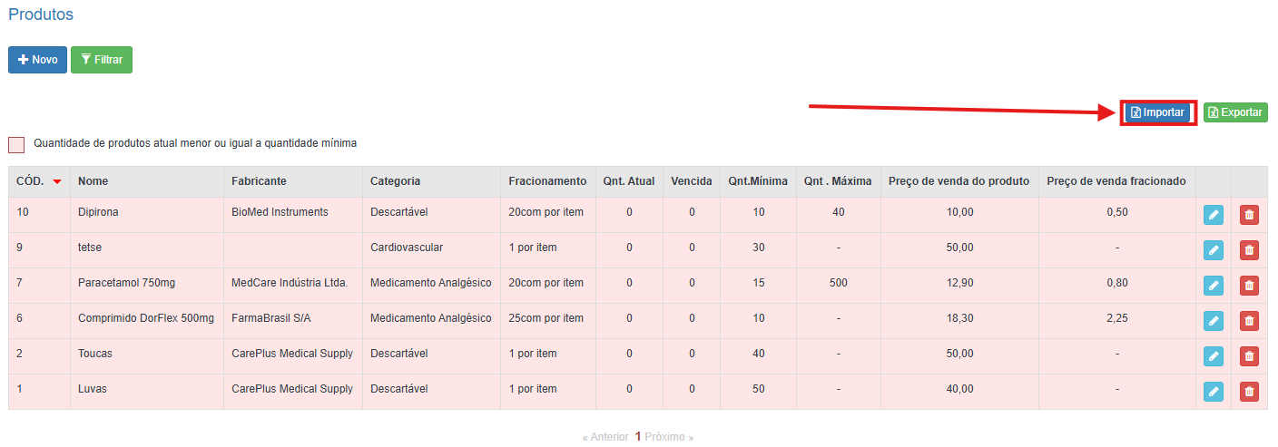Click the Categoria column header
Screen dimensions: 1278x447
(x=395, y=181)
